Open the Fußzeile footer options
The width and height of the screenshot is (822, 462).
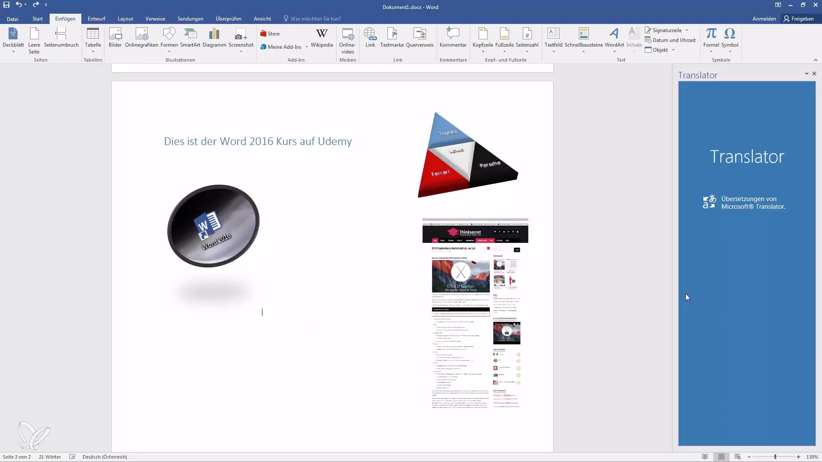(504, 40)
